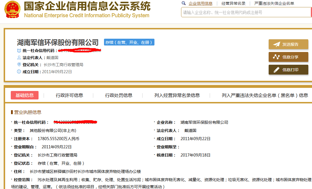The width and height of the screenshot is (312, 189).
Task: Select 营业期限自 date 2011年09月22日
Action: (x=56, y=147)
